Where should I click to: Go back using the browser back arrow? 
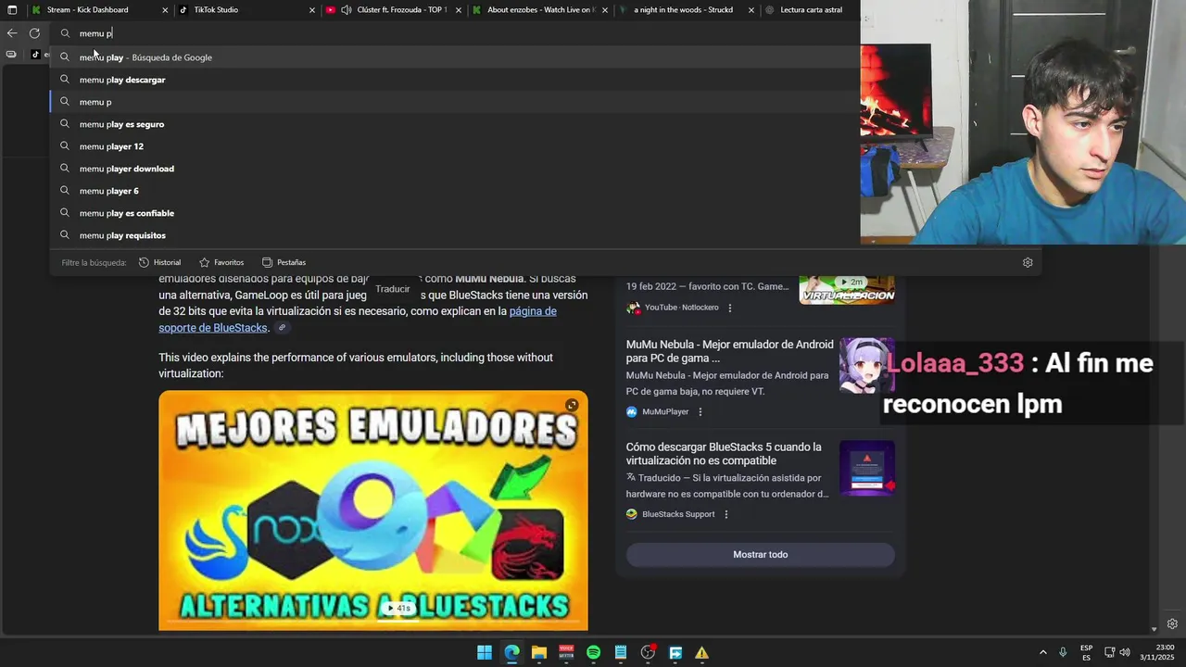12,33
